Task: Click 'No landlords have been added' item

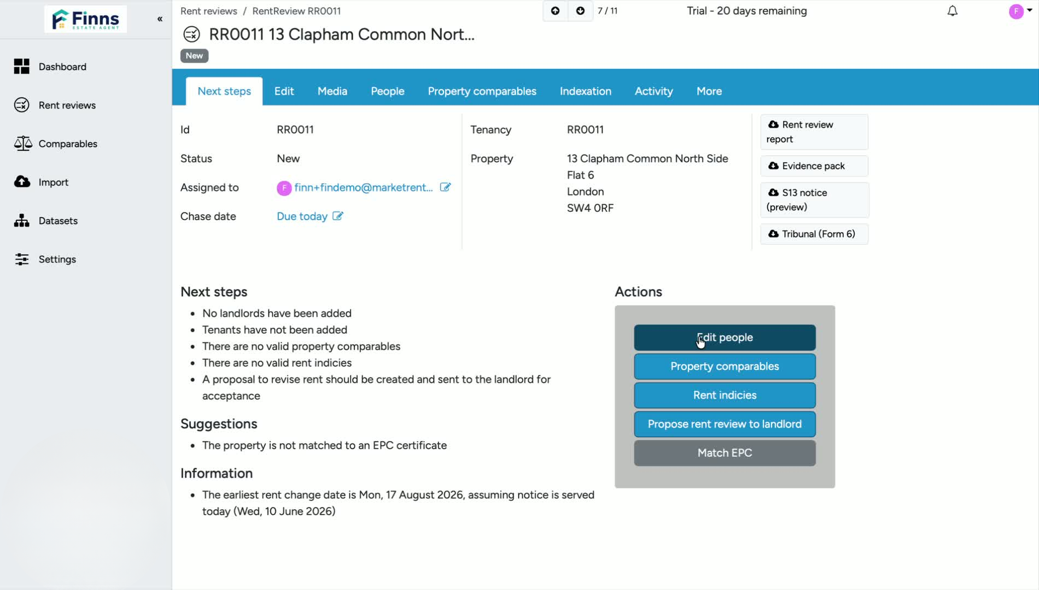Action: tap(277, 314)
